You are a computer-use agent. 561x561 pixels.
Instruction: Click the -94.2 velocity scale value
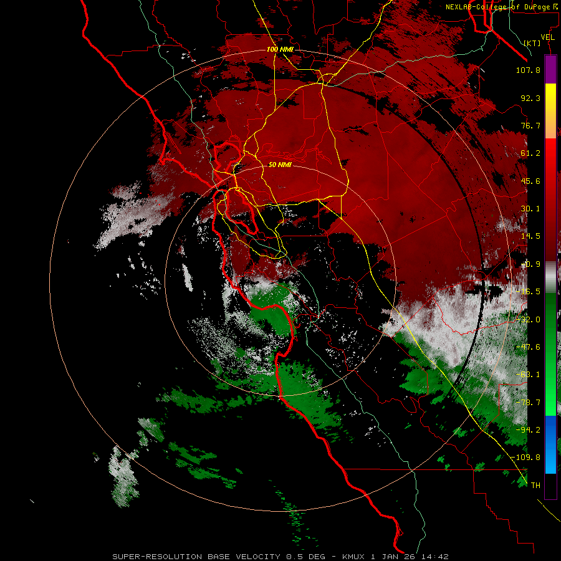coord(528,430)
